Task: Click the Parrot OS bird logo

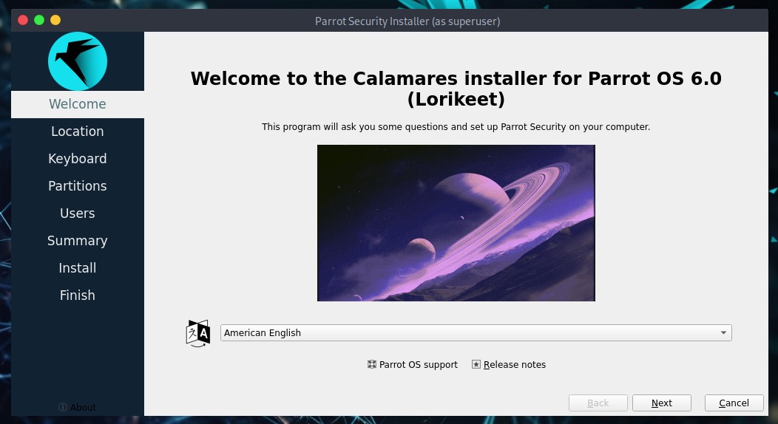Action: 78,61
